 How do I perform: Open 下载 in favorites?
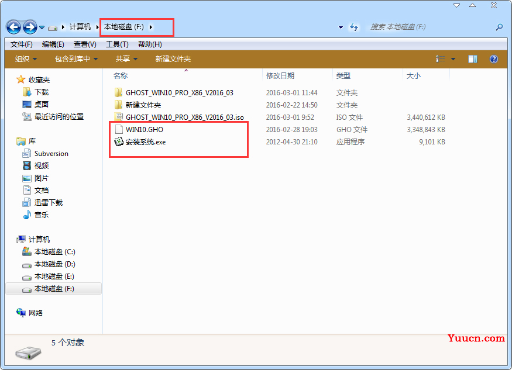(42, 92)
